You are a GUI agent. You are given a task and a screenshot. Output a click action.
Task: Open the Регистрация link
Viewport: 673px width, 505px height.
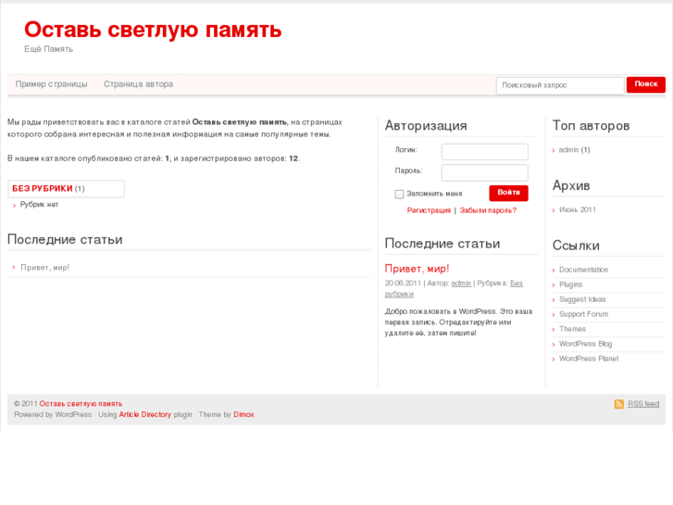coord(429,210)
